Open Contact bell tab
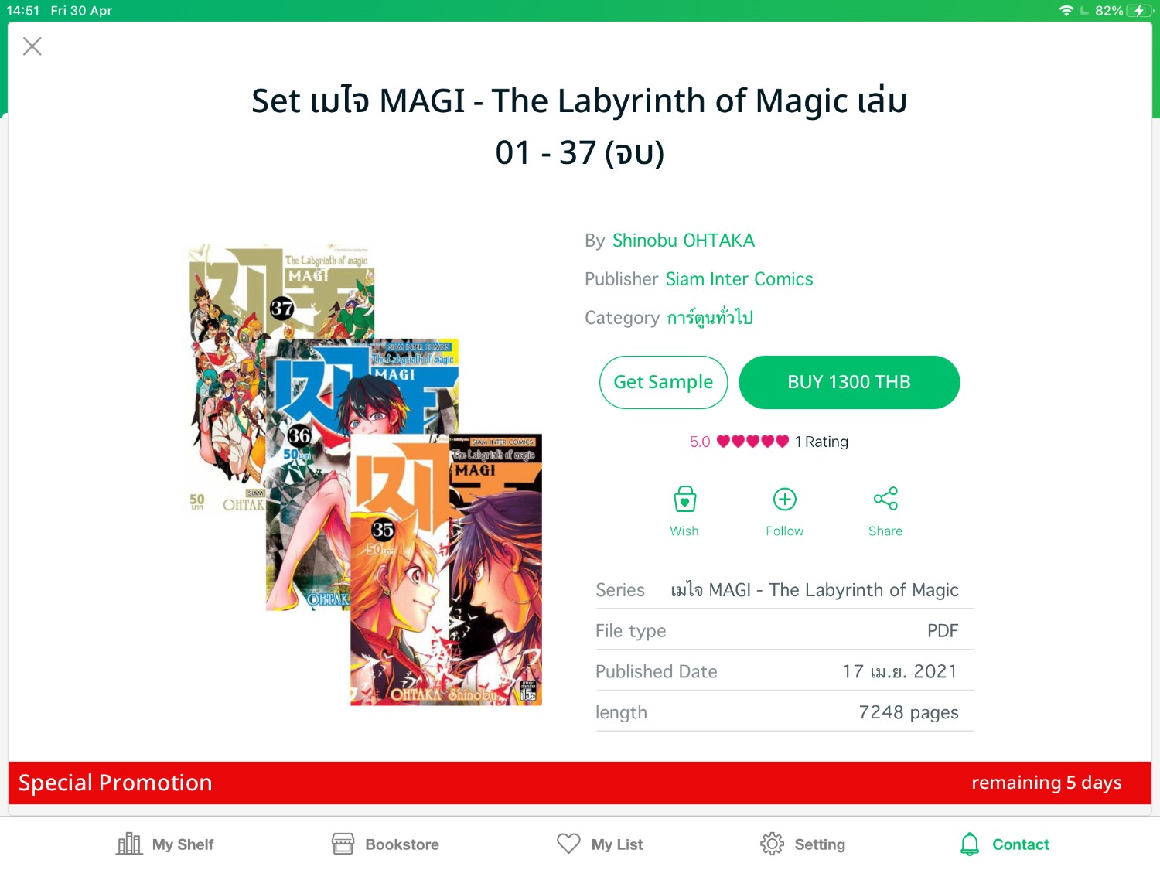The width and height of the screenshot is (1160, 870). pos(1005,844)
